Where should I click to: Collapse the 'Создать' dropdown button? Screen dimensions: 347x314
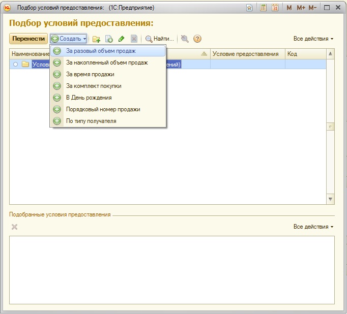[x=69, y=39]
